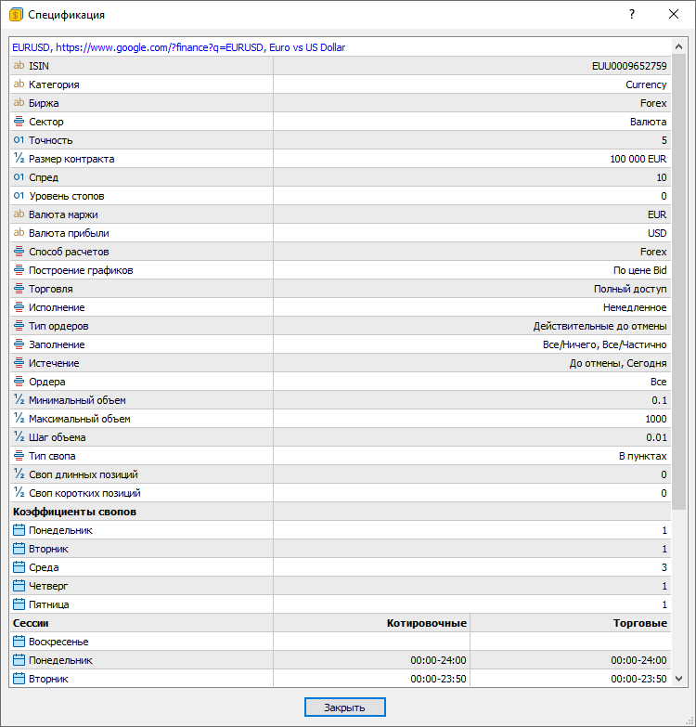Click the fraction icon beside Размер контракта
Image resolution: width=696 pixels, height=727 pixels.
point(19,159)
